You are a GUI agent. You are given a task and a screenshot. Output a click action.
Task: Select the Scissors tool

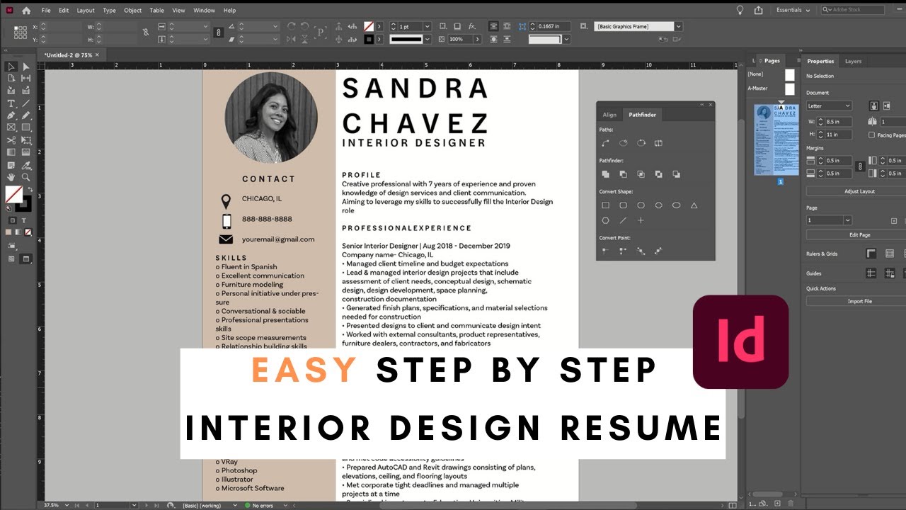coord(11,140)
